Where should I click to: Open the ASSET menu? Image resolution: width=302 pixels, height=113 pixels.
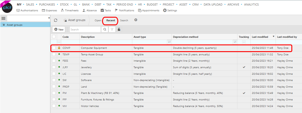point(183,4)
